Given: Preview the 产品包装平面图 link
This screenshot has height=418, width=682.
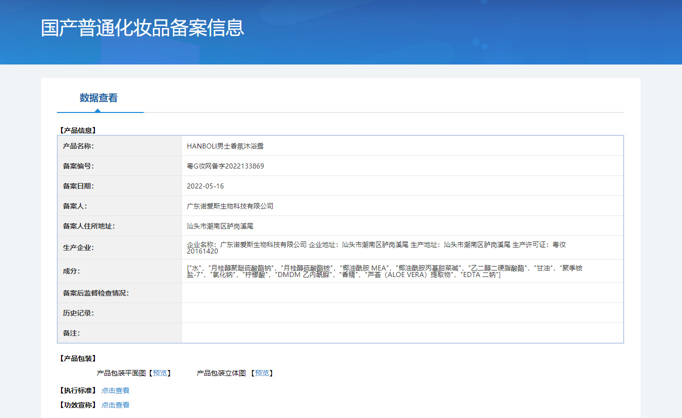Looking at the screenshot, I should (160, 373).
